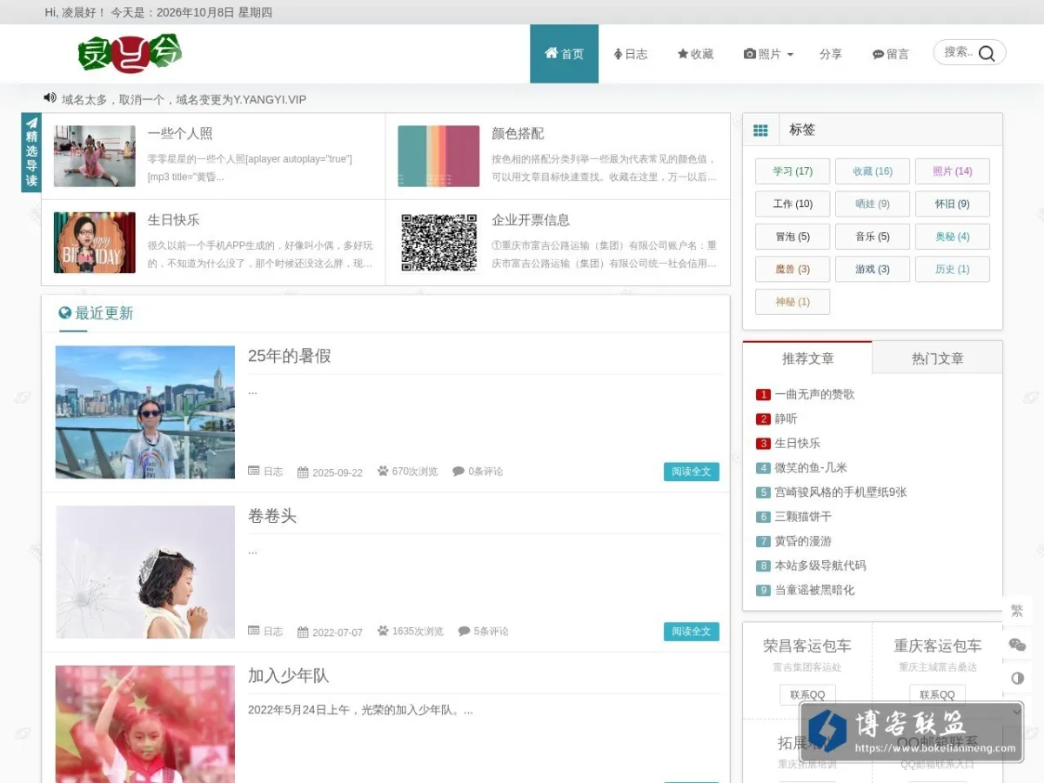Image resolution: width=1044 pixels, height=783 pixels.
Task: Select the 音乐 (5) tag
Action: (x=873, y=237)
